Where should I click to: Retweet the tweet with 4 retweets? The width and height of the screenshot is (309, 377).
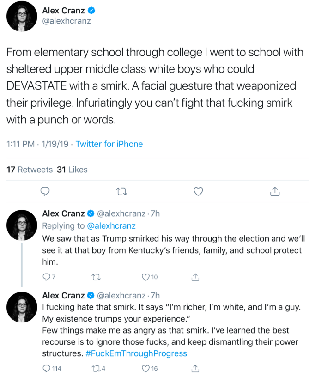click(97, 368)
